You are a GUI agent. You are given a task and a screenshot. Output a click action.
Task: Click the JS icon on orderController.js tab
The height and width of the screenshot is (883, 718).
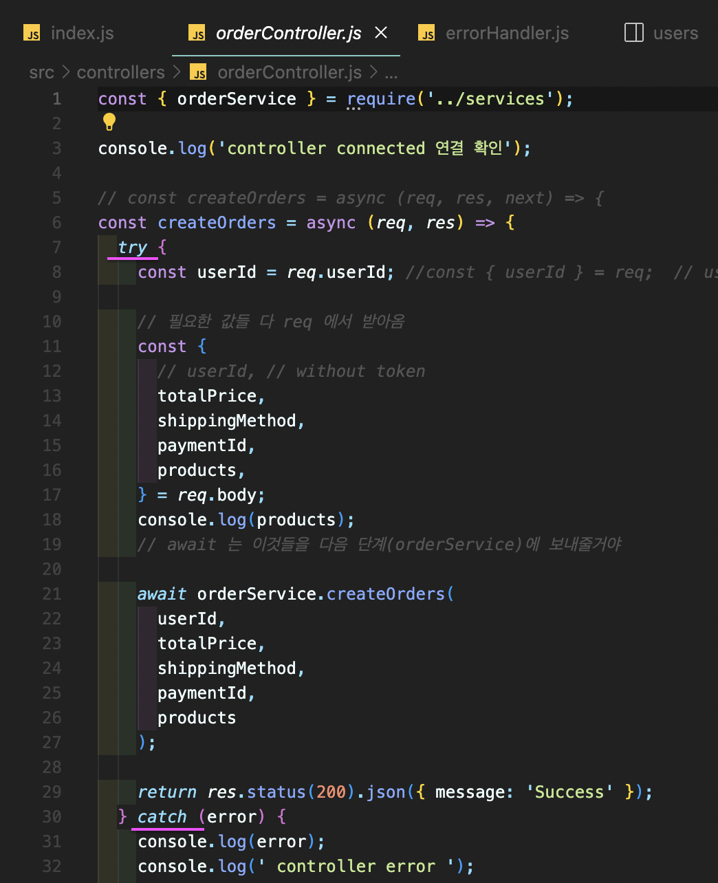(197, 33)
